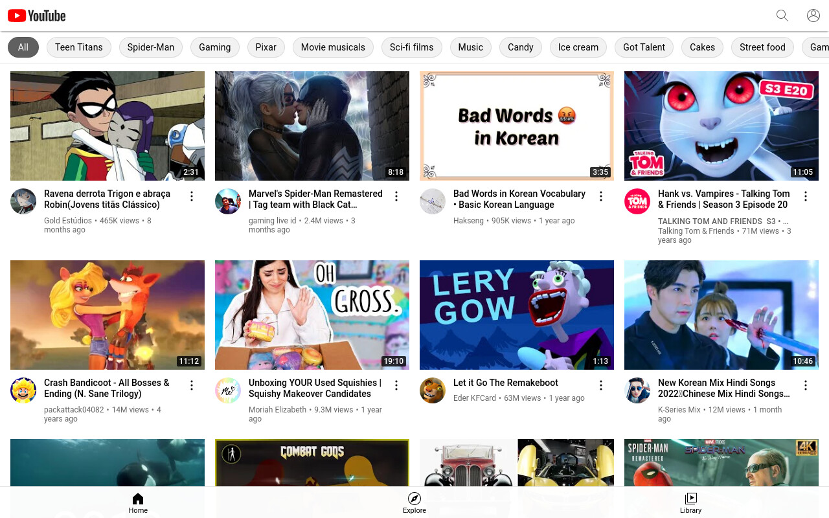Select the Candy filter chip
Image resolution: width=829 pixels, height=518 pixels.
tap(521, 47)
